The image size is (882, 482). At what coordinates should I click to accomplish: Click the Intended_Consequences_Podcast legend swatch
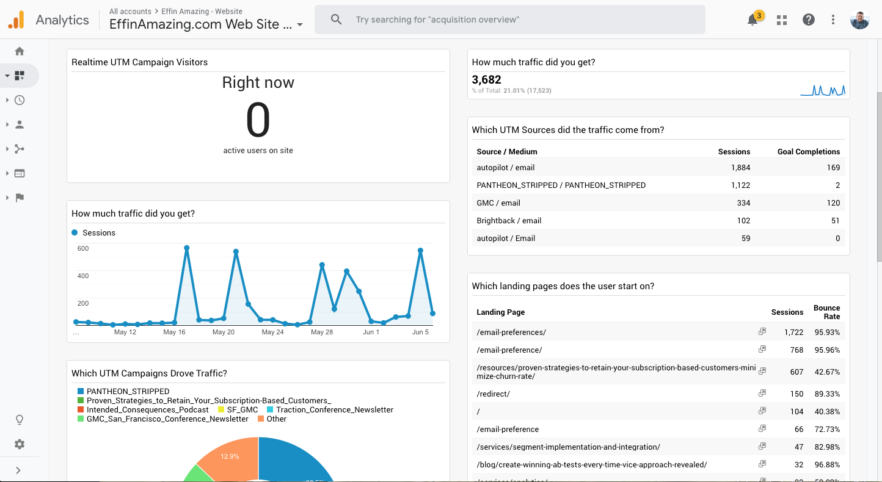click(x=81, y=409)
